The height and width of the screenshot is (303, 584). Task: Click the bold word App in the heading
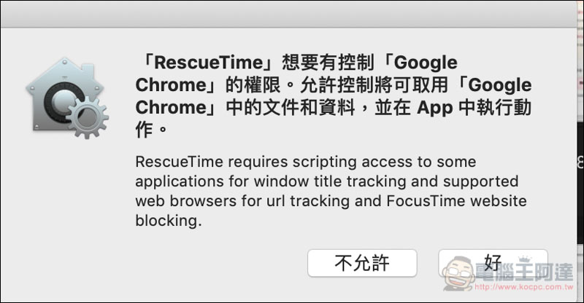click(434, 108)
